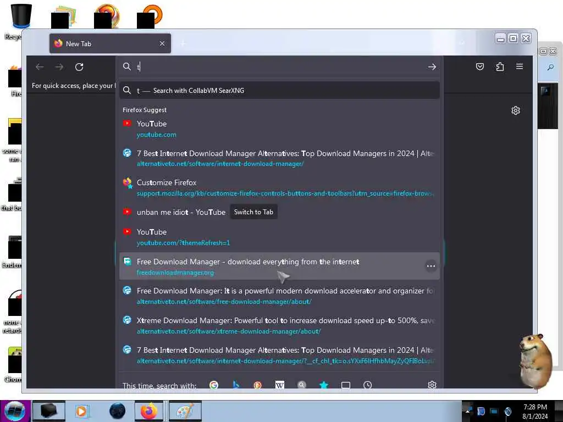Image resolution: width=563 pixels, height=422 pixels.
Task: Reload the current page
Action: point(79,67)
